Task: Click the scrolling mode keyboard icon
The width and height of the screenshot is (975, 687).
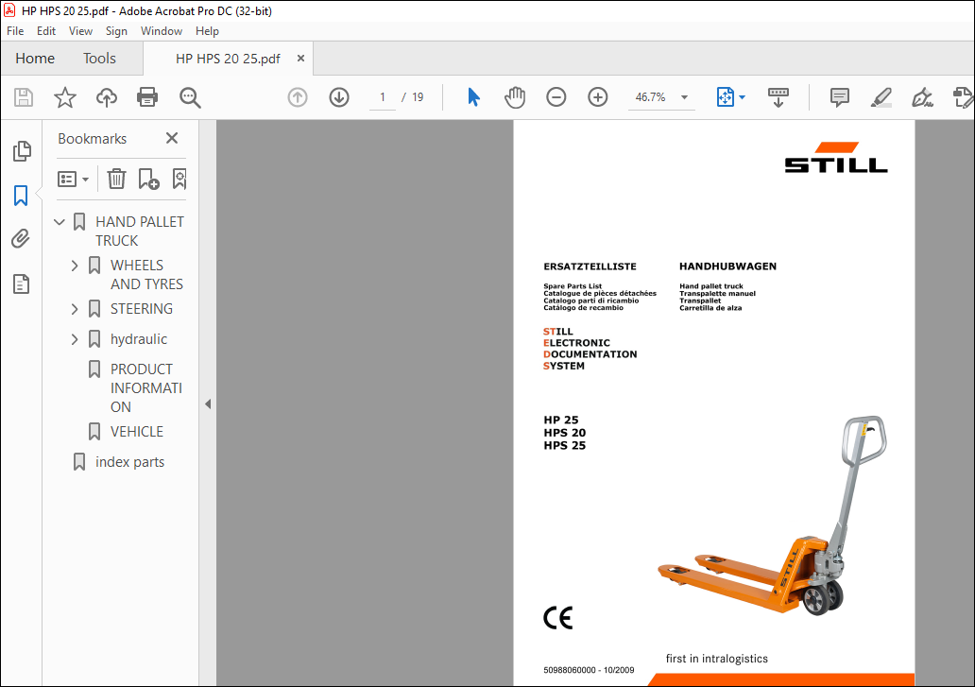Action: 778,97
